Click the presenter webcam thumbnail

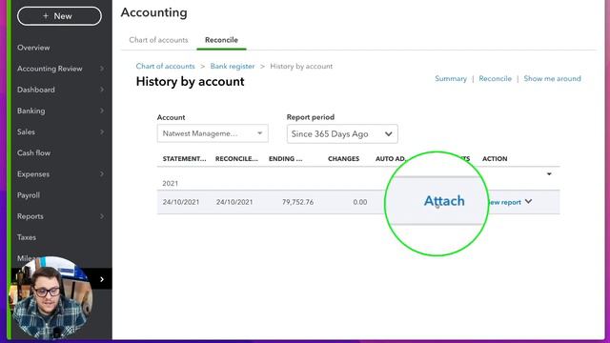pyautogui.click(x=51, y=298)
